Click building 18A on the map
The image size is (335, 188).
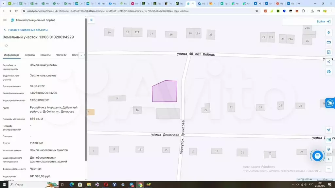tap(198, 34)
